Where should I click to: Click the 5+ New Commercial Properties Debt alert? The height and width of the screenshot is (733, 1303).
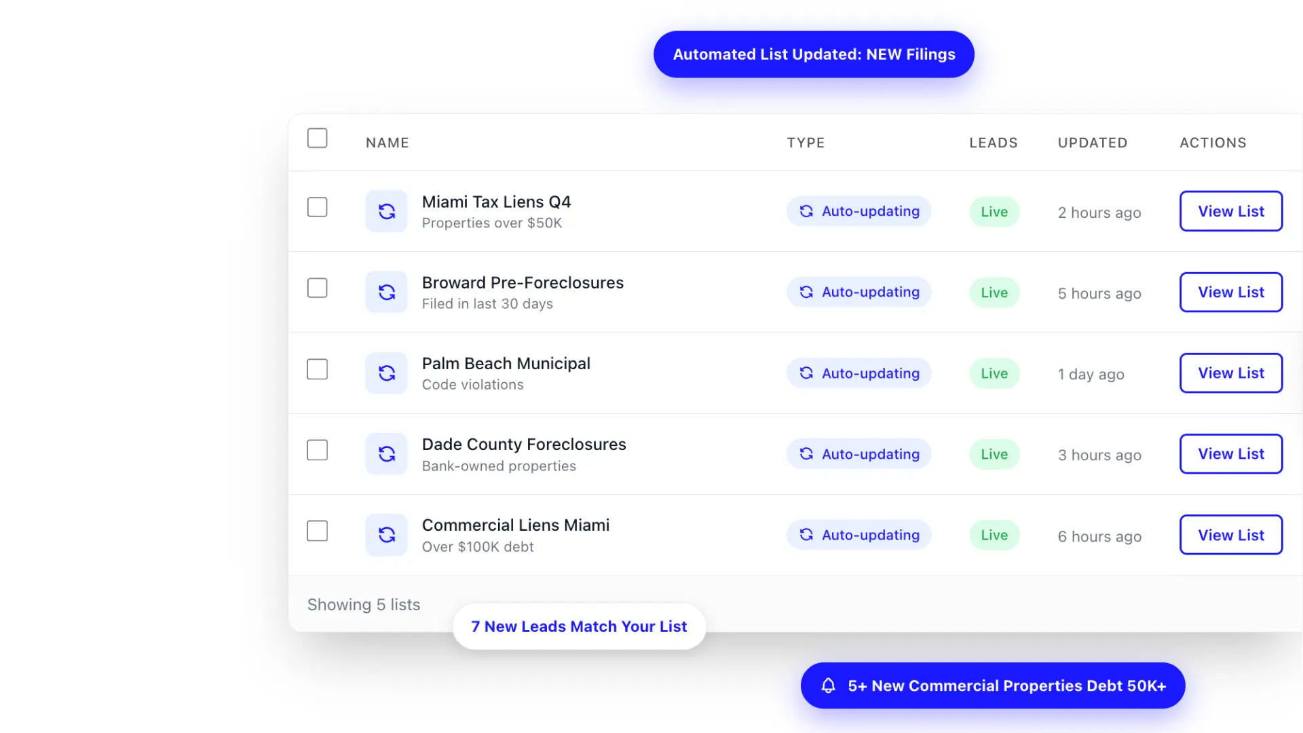(992, 685)
